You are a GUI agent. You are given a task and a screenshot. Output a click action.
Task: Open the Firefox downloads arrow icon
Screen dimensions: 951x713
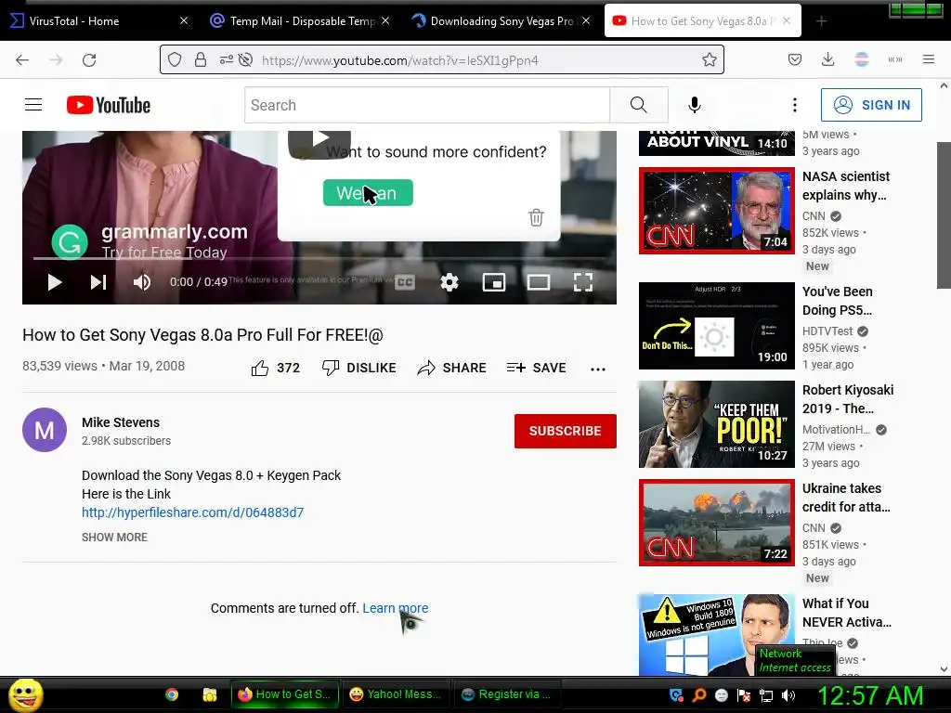tap(827, 59)
